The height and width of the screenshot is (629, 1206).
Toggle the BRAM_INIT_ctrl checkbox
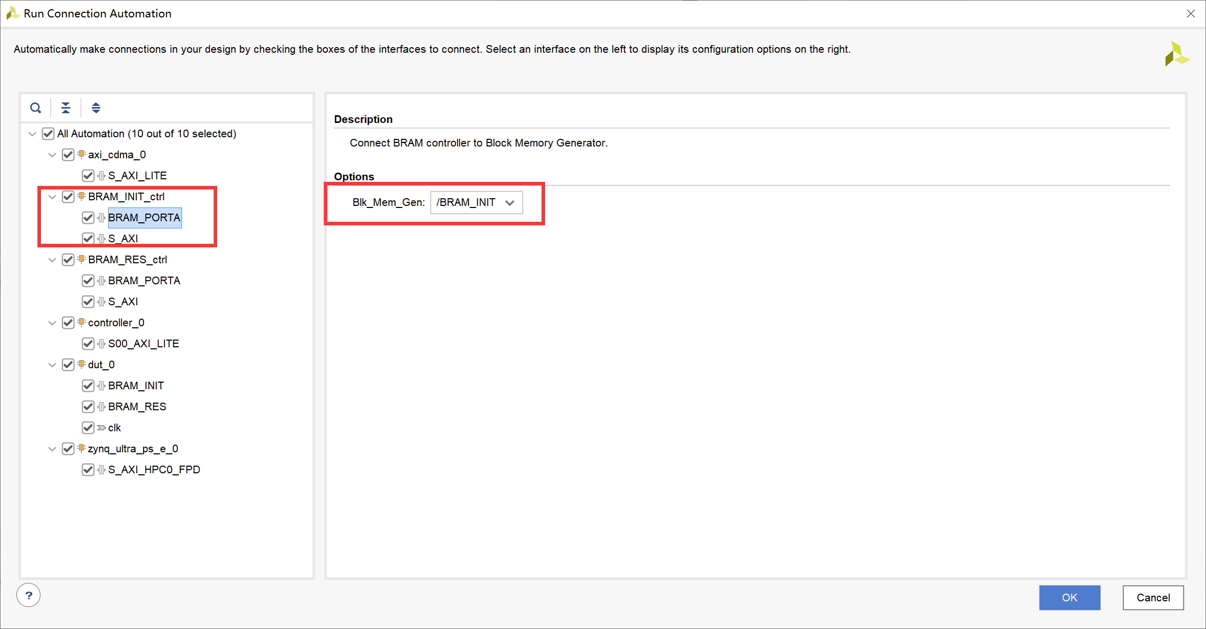click(x=68, y=197)
